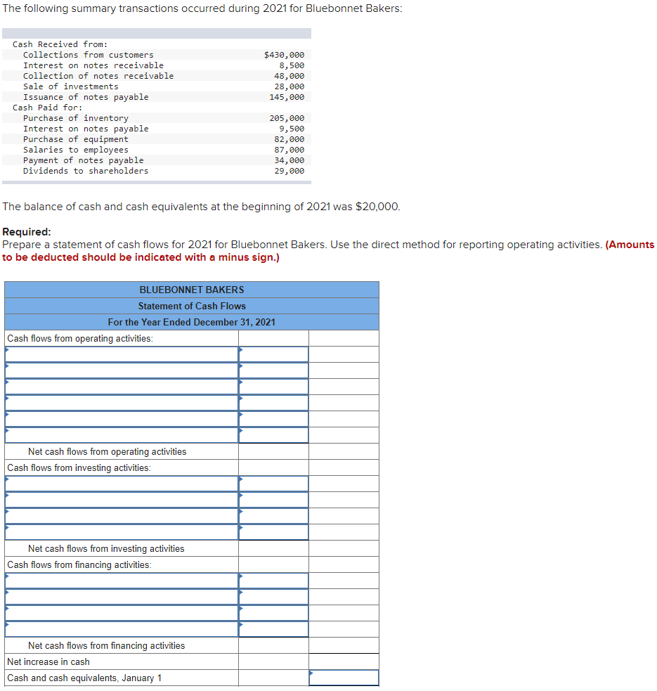
Task: Click the third amount field under financing activities
Action: (x=273, y=613)
